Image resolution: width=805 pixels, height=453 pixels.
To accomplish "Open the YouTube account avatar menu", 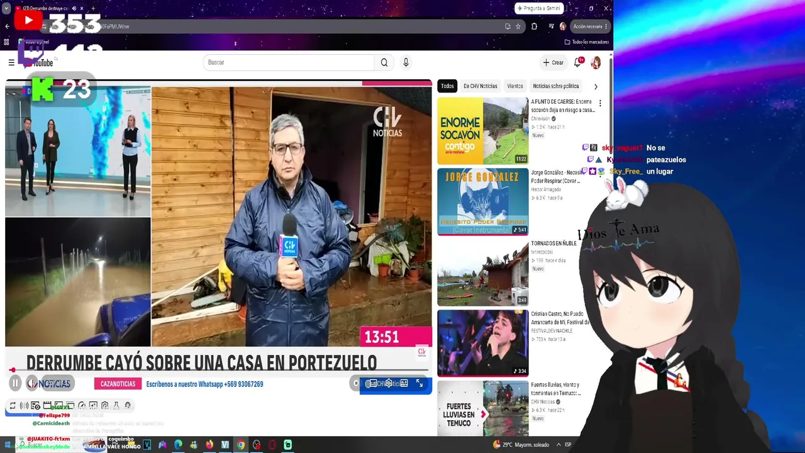I will 596,62.
